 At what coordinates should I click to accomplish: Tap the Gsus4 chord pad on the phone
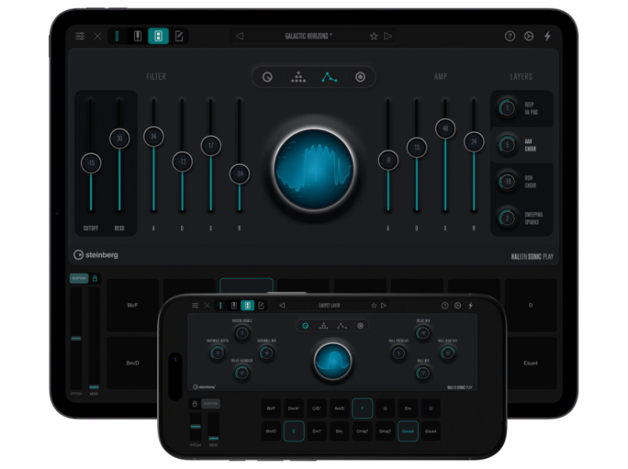(408, 431)
